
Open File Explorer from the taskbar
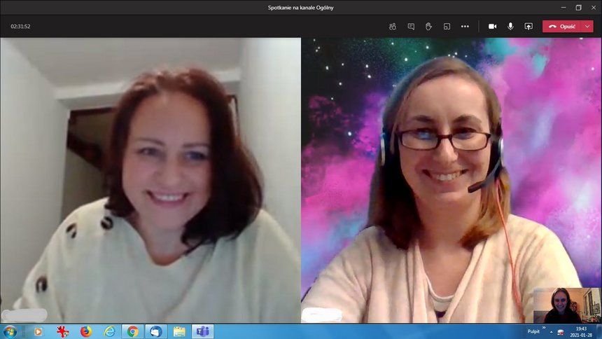(179, 331)
